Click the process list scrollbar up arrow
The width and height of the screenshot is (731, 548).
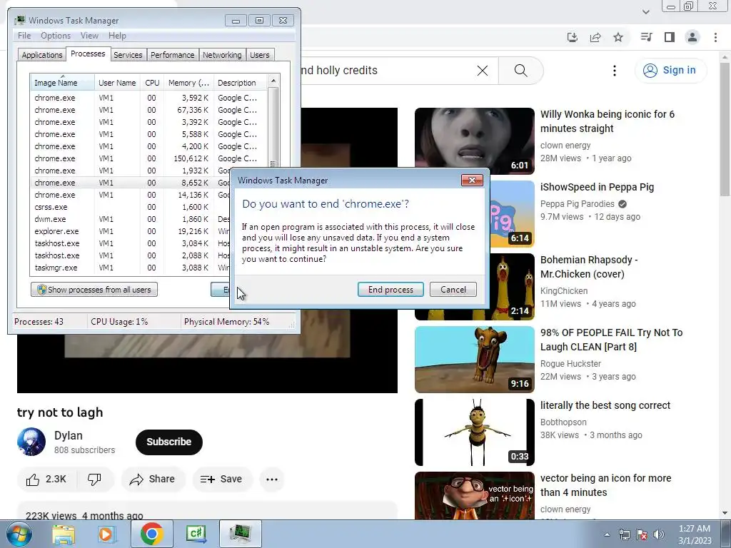click(273, 81)
